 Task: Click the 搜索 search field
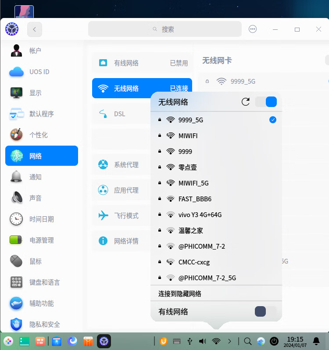pyautogui.click(x=165, y=29)
